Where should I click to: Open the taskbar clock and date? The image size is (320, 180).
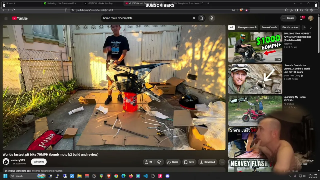click(312, 176)
